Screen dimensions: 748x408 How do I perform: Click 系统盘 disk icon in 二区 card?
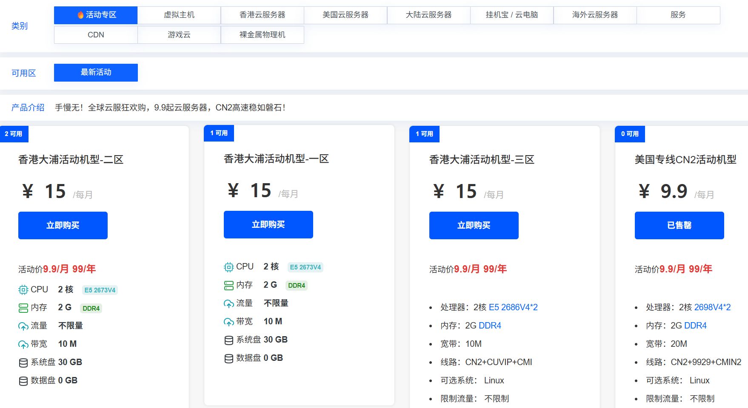(23, 363)
